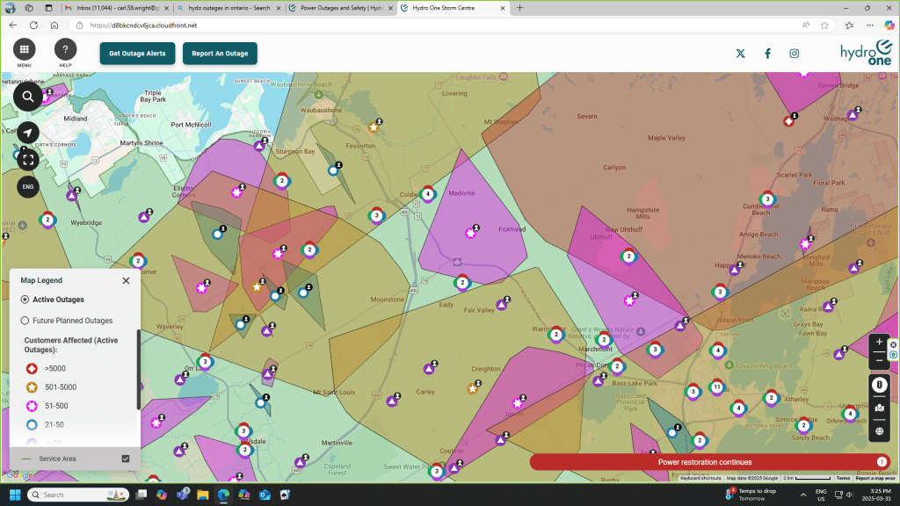Click the HELP question mark icon
This screenshot has width=900, height=506.
[x=65, y=50]
